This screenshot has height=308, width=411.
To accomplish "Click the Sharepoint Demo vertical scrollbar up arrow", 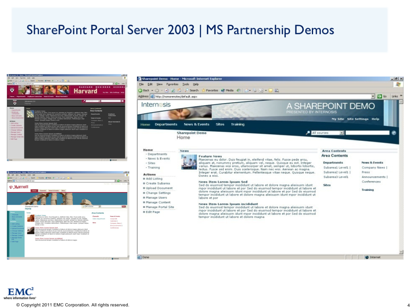I will pyautogui.click(x=401, y=102).
